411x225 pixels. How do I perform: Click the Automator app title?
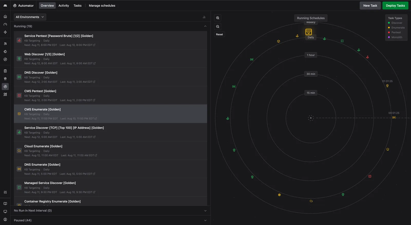(23, 6)
